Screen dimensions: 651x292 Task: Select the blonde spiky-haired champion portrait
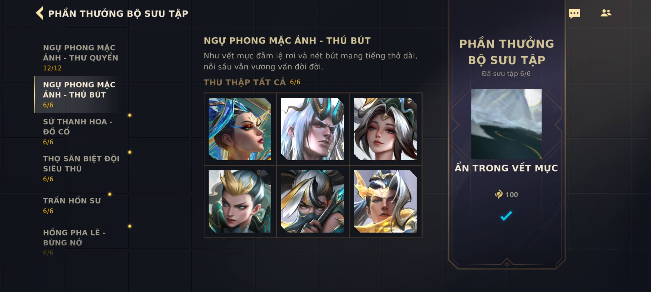(240, 201)
